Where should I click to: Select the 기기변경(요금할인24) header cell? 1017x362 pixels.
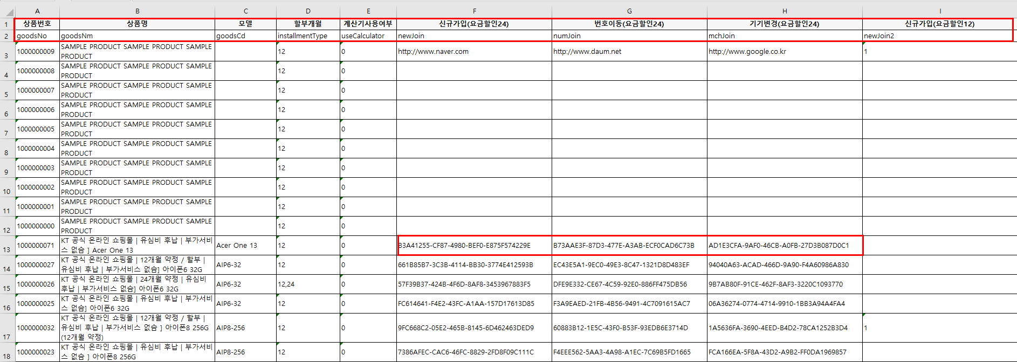coord(784,24)
